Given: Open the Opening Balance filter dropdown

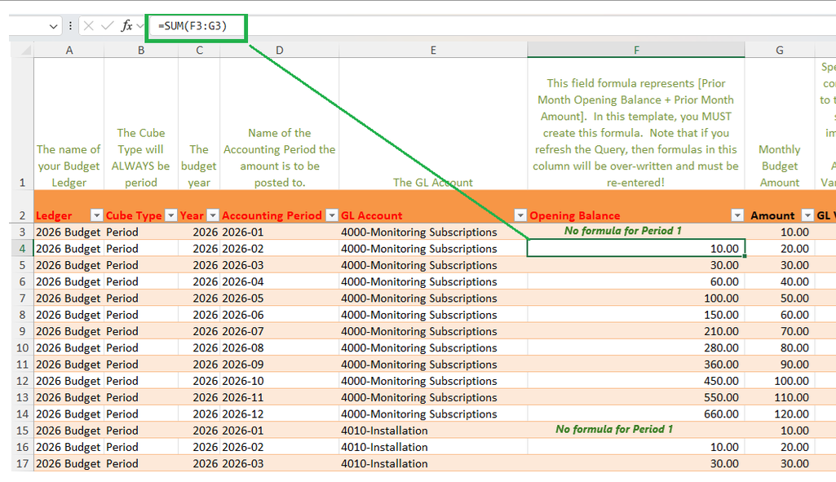Looking at the screenshot, I should tap(737, 215).
